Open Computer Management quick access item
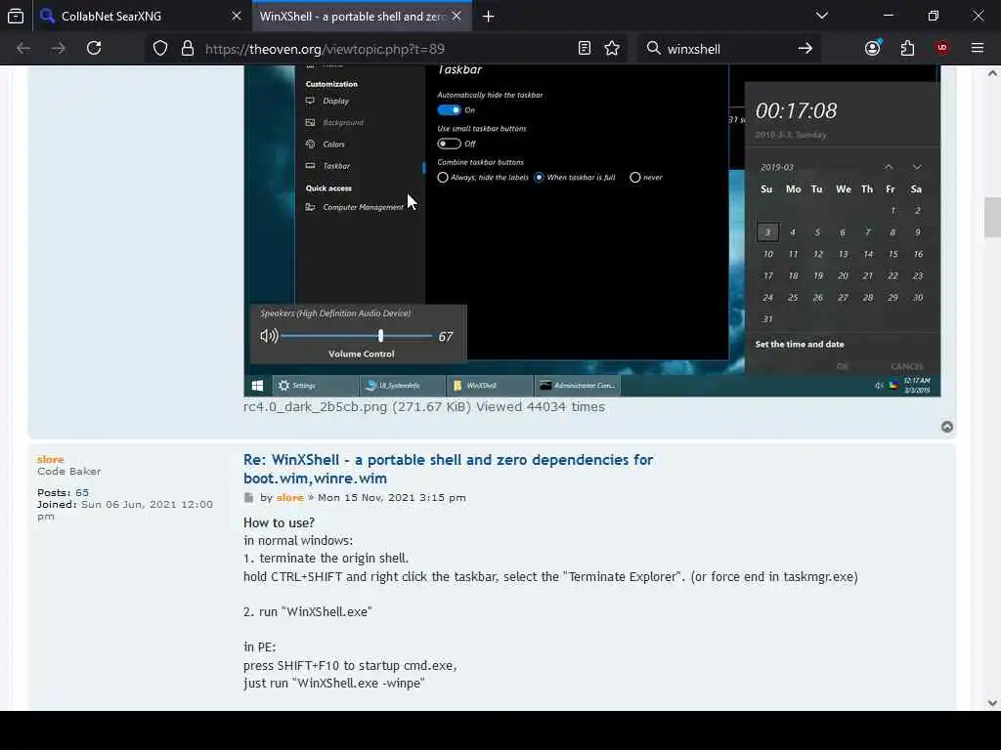This screenshot has height=750, width=1001. [363, 207]
